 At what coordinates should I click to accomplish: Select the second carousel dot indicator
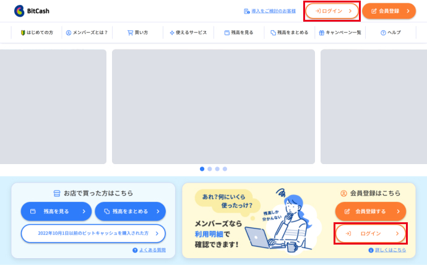pos(210,169)
